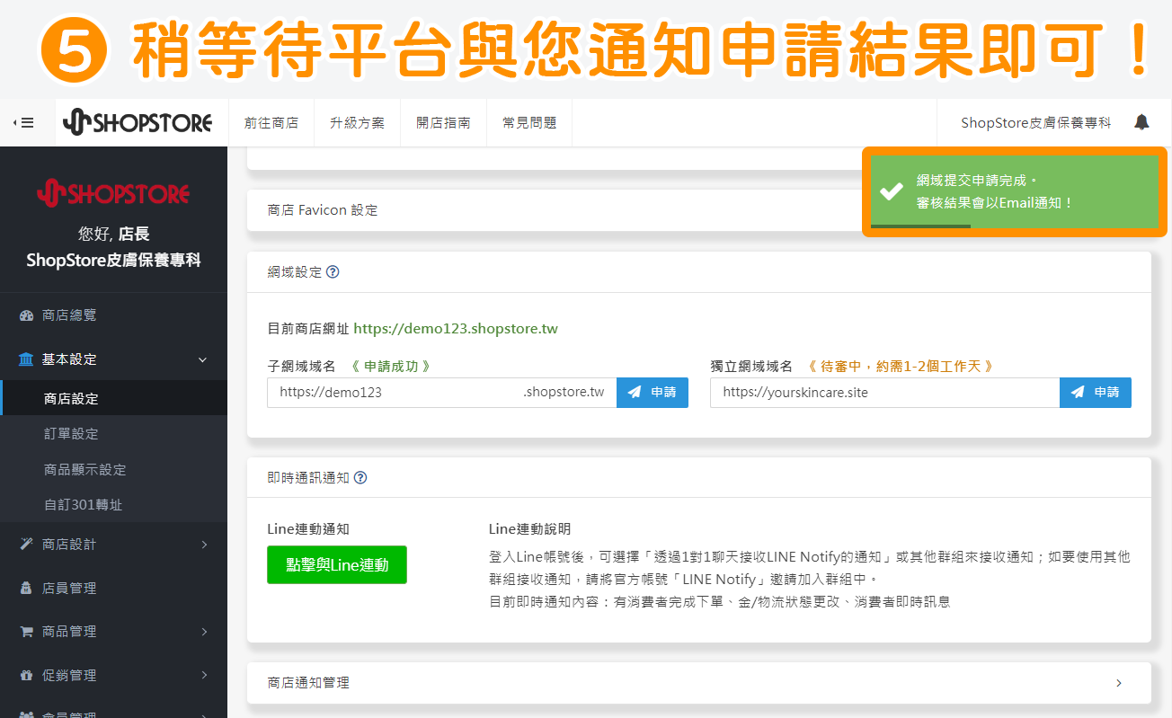This screenshot has width=1172, height=718.
Task: Open 常見問題 in top menu
Action: tap(529, 123)
